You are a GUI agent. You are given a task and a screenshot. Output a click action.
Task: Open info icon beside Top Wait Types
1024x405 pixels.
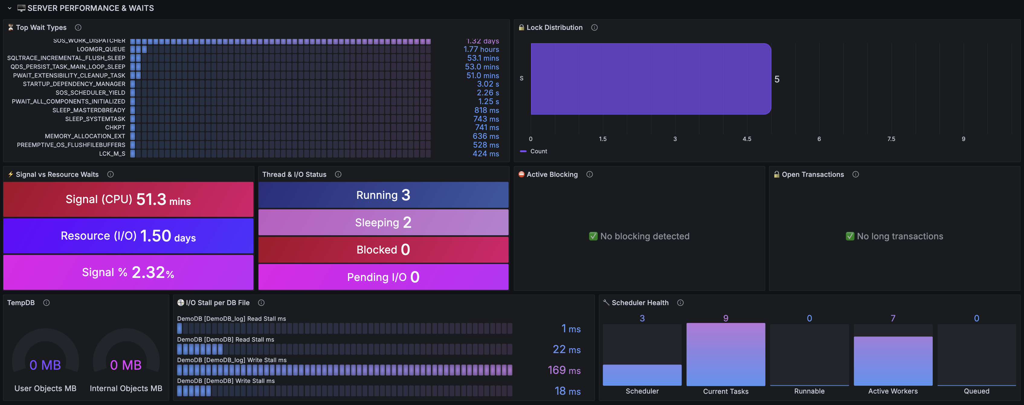coord(78,27)
